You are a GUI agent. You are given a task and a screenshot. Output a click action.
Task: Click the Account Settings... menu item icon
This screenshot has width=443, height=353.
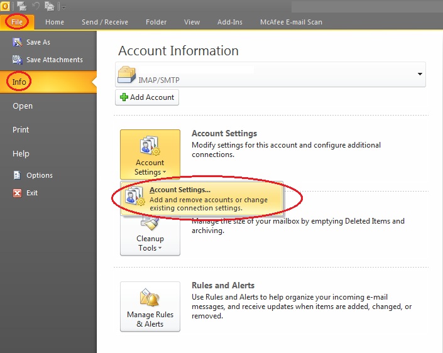pyautogui.click(x=134, y=195)
